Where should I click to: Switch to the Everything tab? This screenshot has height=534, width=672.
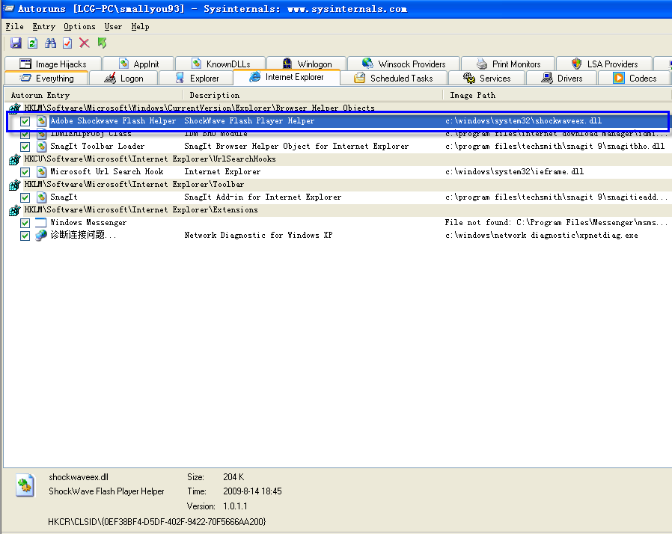click(x=46, y=79)
